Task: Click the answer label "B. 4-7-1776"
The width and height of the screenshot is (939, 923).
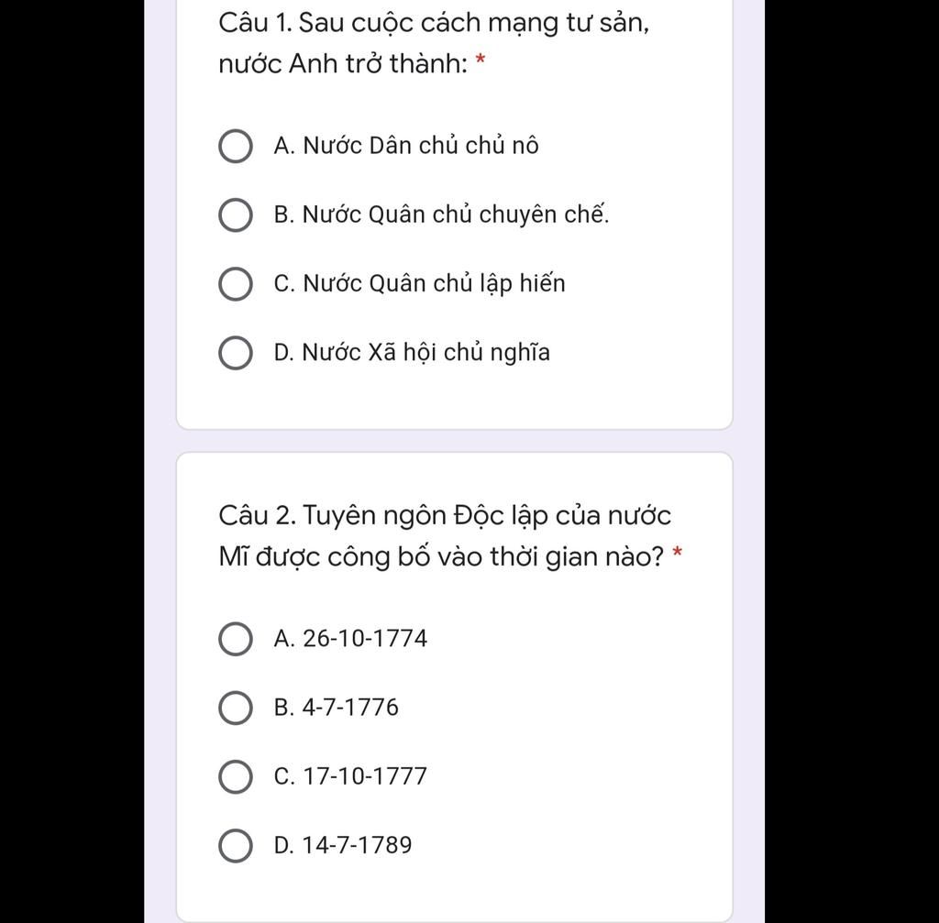Action: click(336, 708)
